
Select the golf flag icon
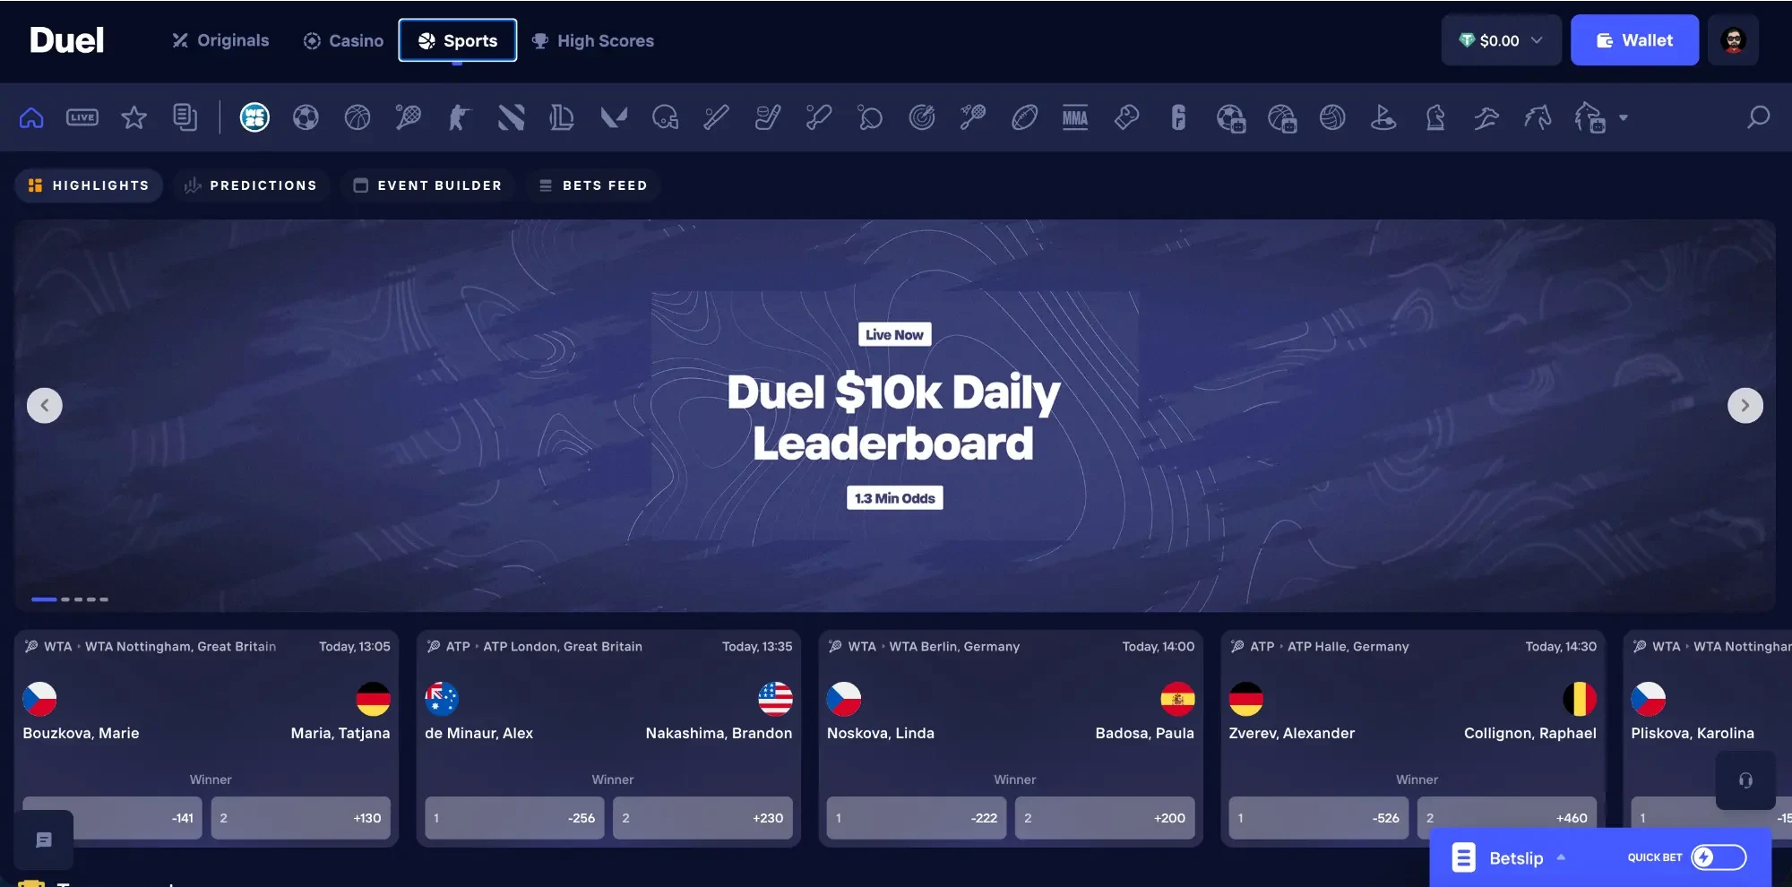pos(1384,117)
